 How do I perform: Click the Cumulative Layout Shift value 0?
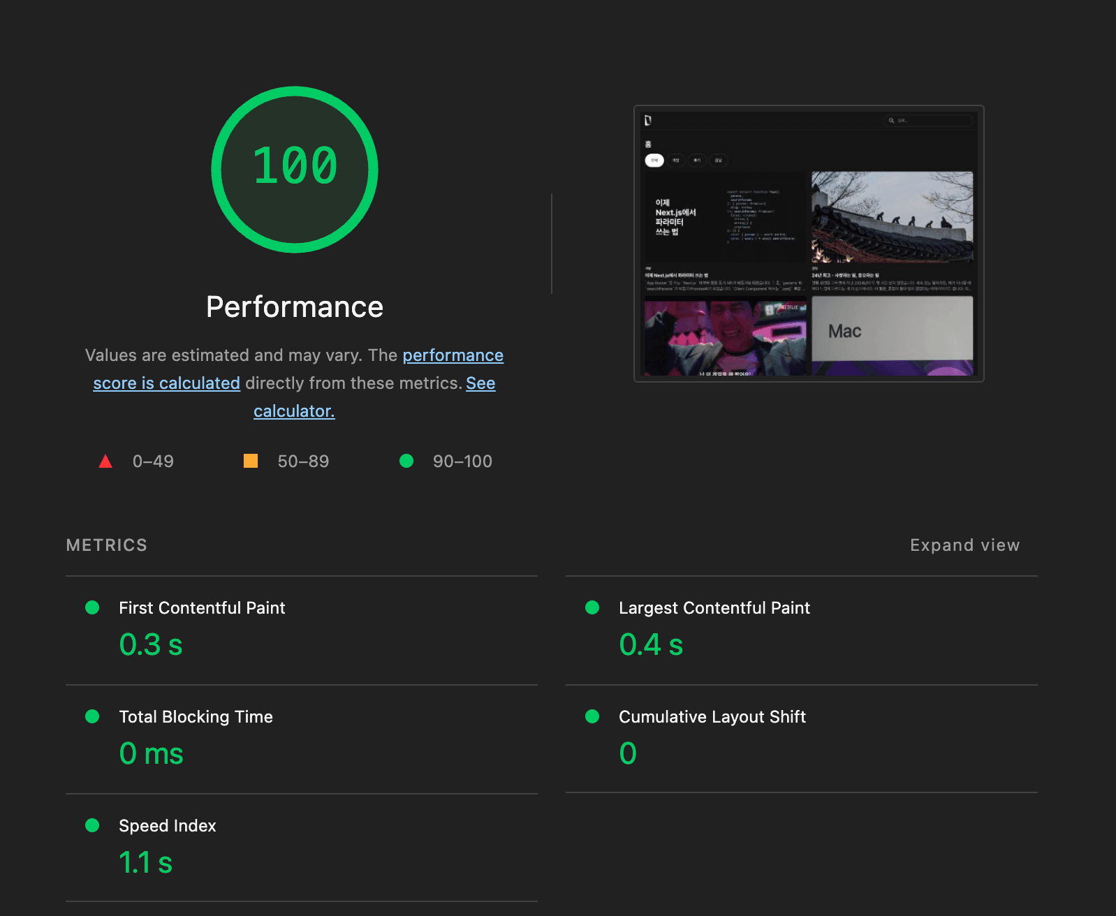tap(628, 753)
